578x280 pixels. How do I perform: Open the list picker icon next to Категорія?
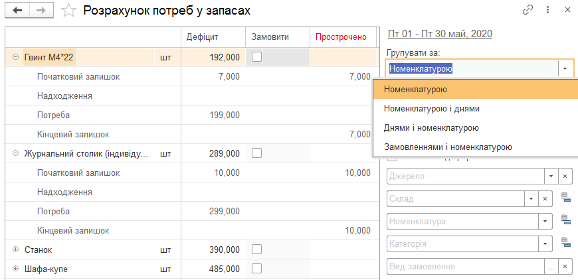click(566, 242)
